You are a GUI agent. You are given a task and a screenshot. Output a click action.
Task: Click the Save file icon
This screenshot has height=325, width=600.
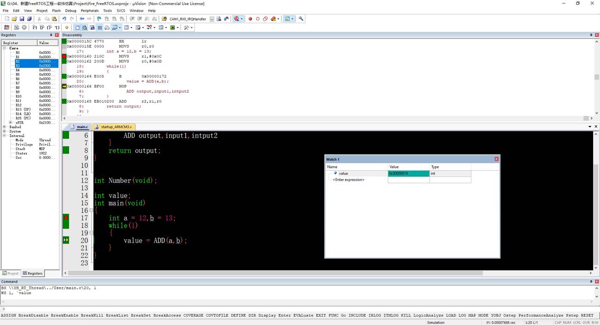(x=22, y=19)
